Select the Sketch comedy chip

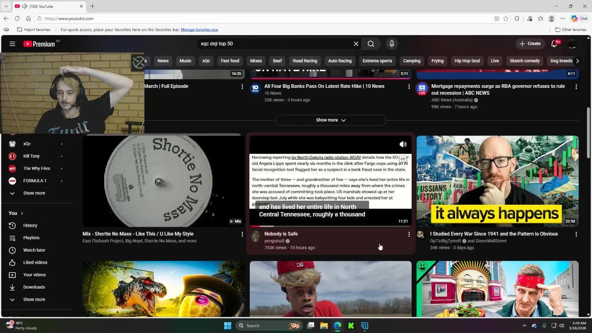[524, 61]
